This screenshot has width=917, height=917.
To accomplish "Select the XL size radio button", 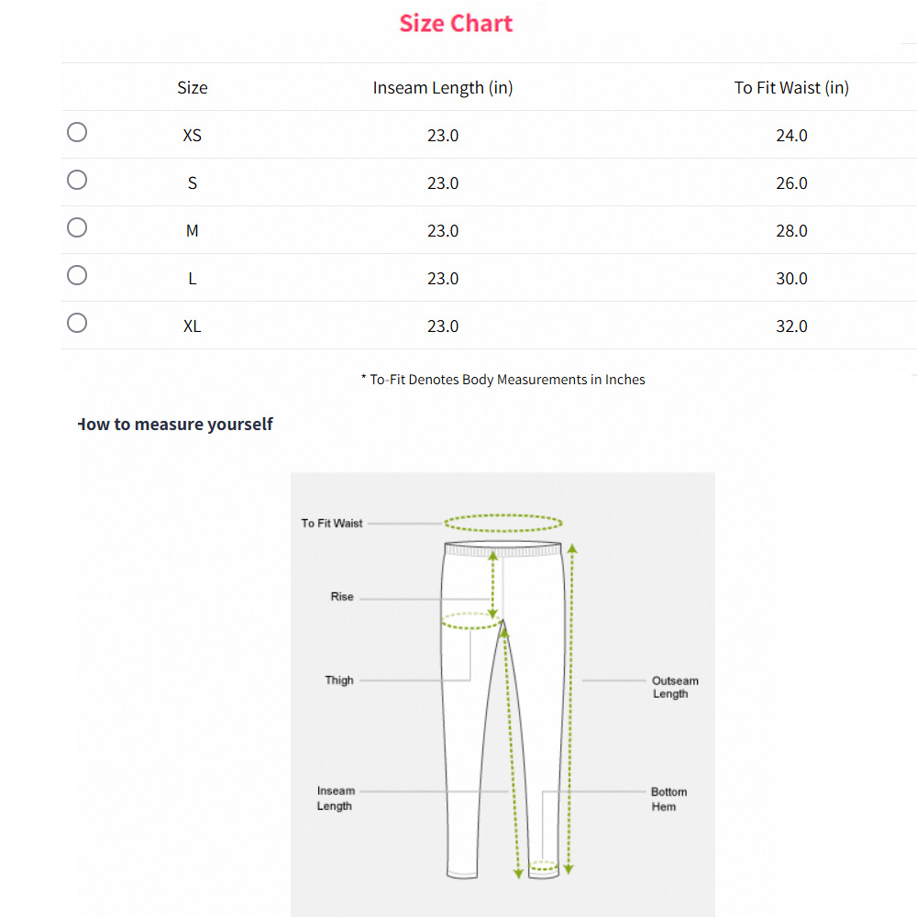I will [x=77, y=323].
